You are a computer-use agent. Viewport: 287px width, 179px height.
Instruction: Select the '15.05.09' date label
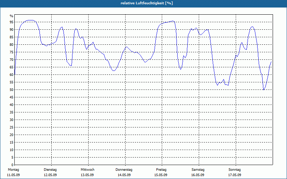[161, 175]
